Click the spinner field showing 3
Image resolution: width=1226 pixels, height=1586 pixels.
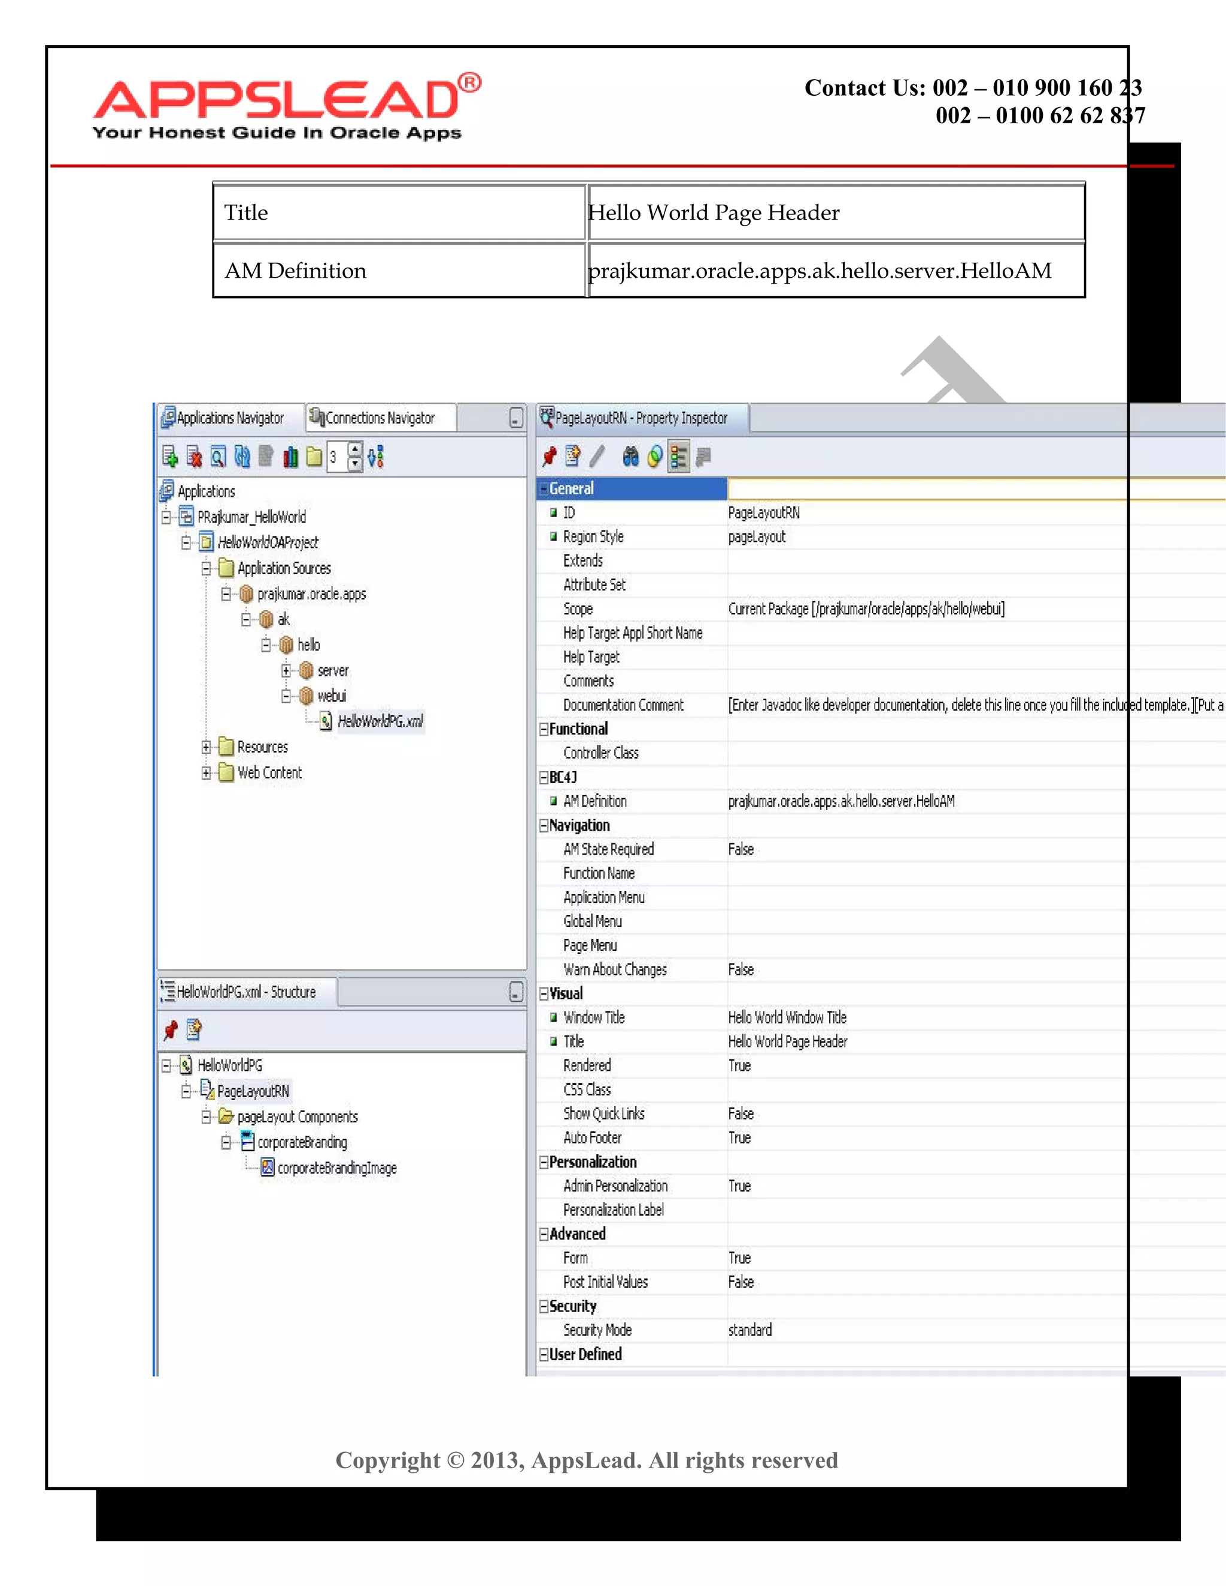click(337, 457)
